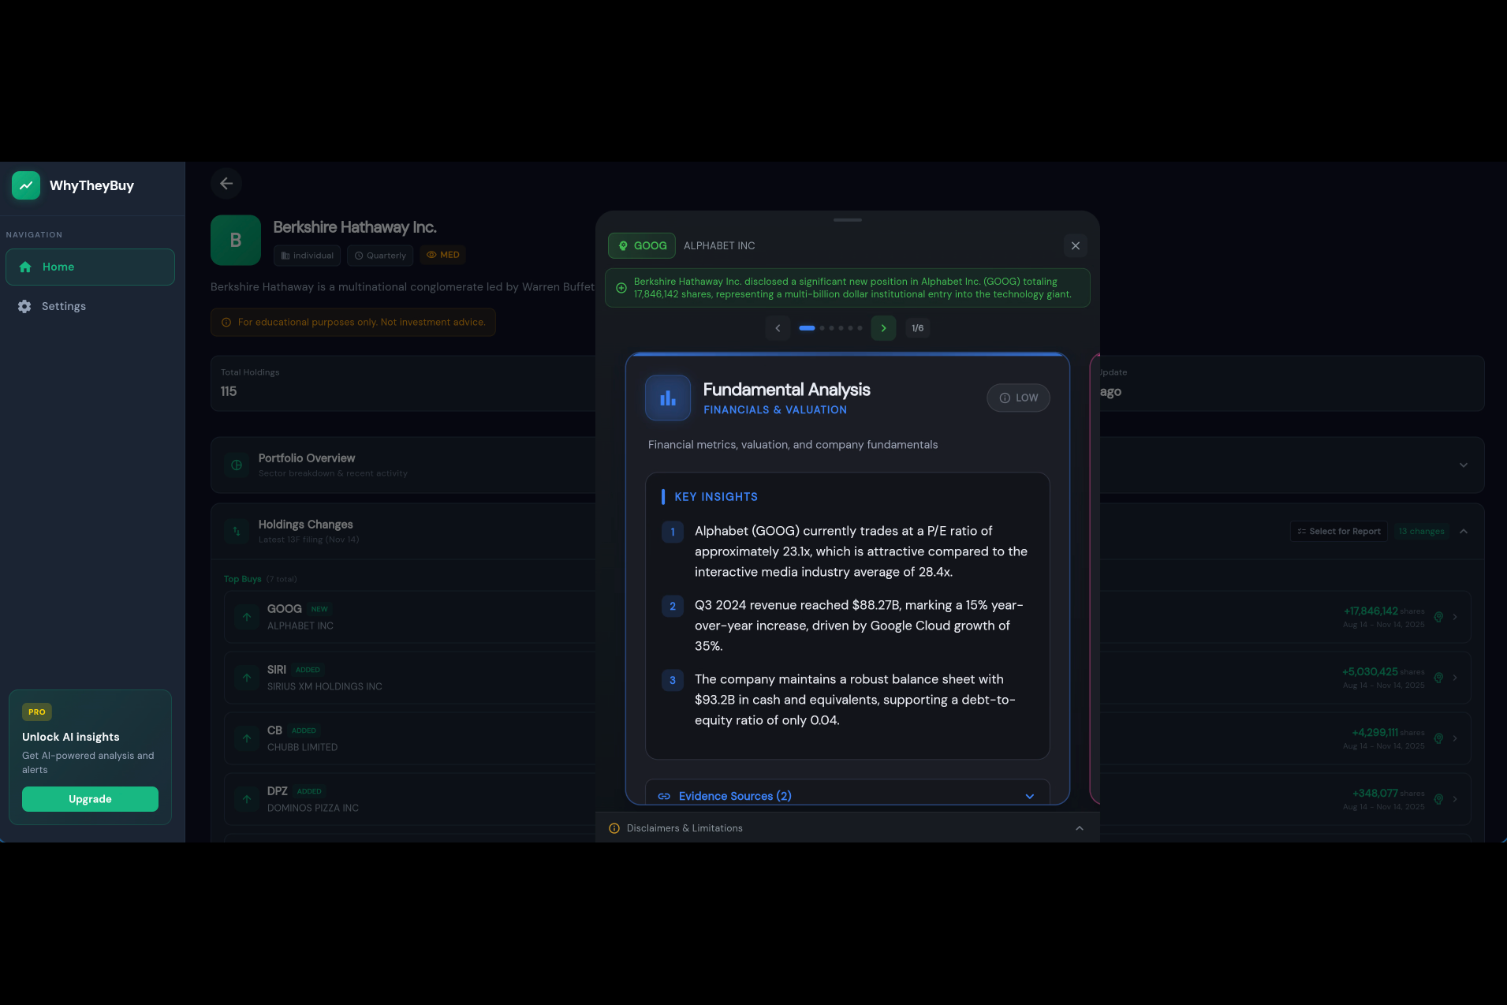Close the GOOG analysis panel

(1075, 246)
